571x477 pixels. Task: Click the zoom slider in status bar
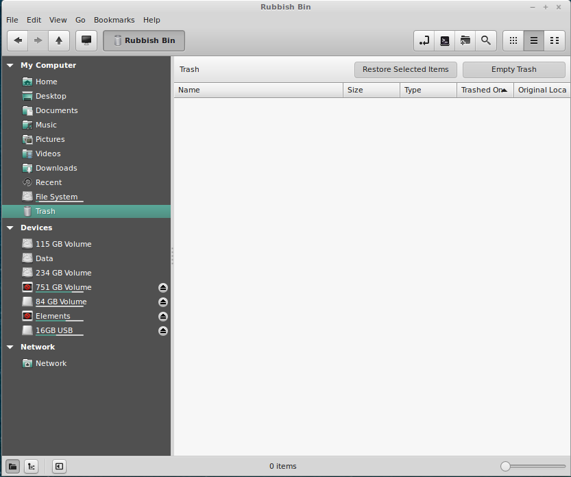505,466
